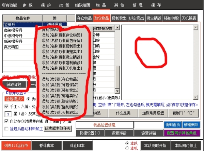Screen dimensions: 204x151
Task: Switch to the 保护 top tab
Action: [46, 5]
